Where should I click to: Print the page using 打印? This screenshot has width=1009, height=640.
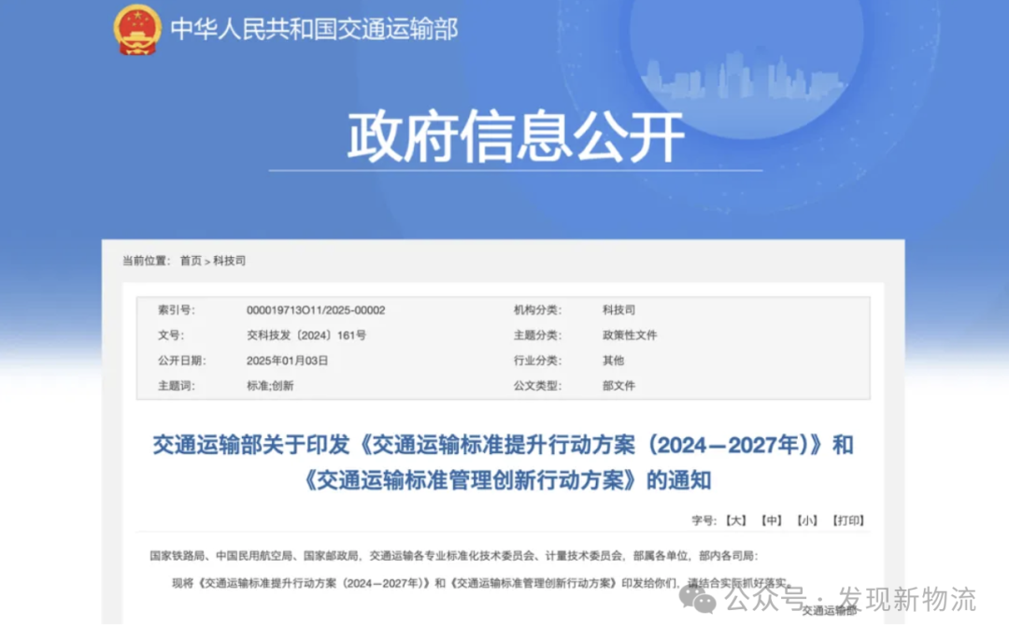(x=848, y=520)
